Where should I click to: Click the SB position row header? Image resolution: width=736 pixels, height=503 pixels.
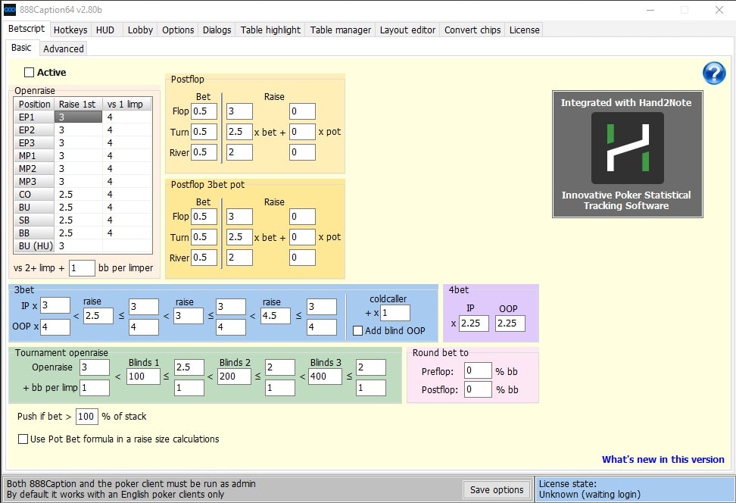click(x=34, y=220)
